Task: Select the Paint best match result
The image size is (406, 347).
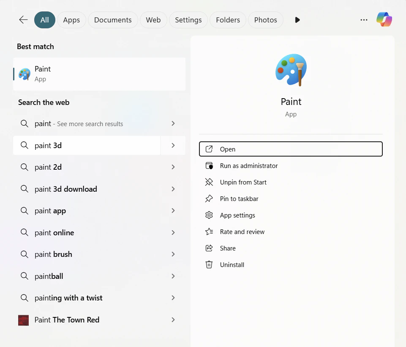Action: [99, 74]
